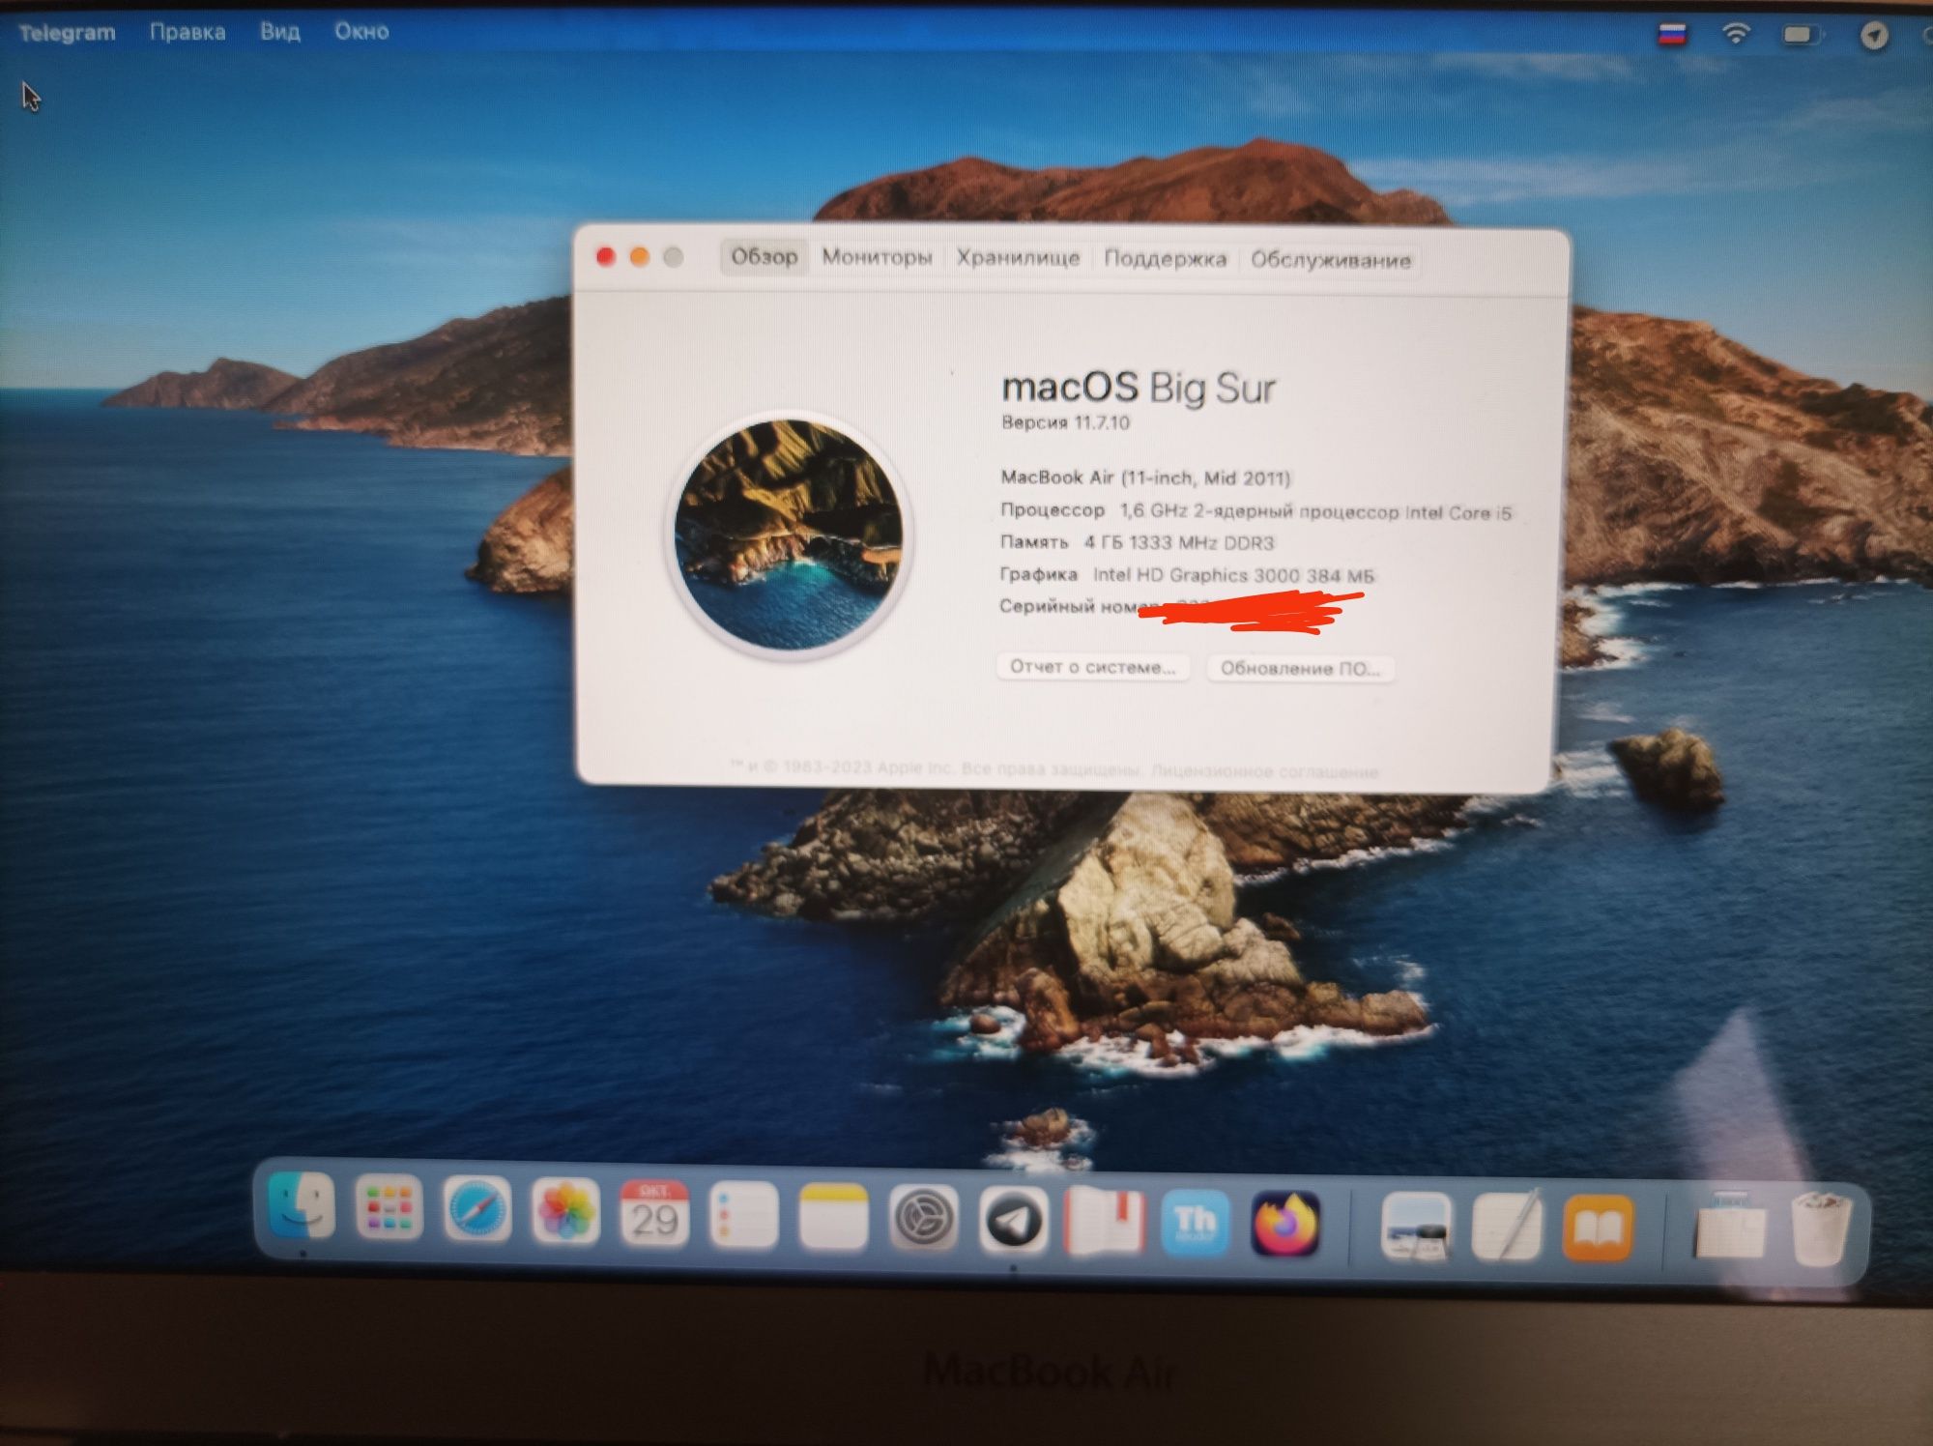Switch to the Поддержка tab
Screen dimensions: 1933x1446
click(1166, 259)
